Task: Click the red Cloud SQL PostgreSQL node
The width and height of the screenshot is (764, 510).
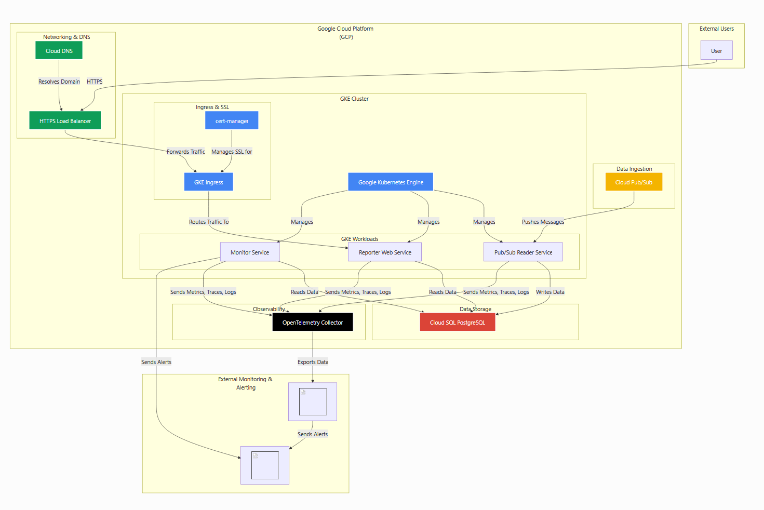Action: 458,322
